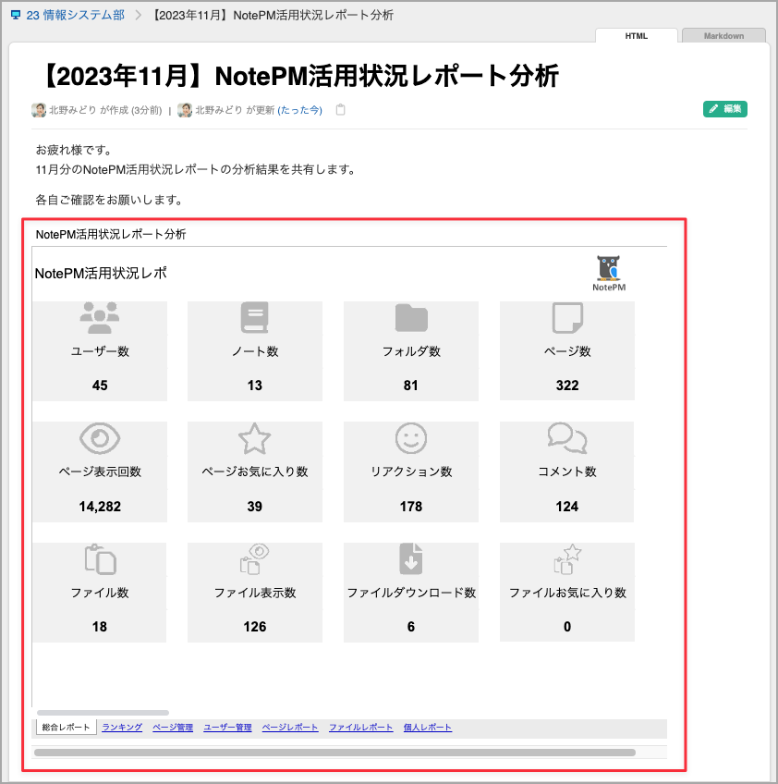Click the download icon above ファイルダウンロード数
This screenshot has height=784, width=778.
coord(411,559)
